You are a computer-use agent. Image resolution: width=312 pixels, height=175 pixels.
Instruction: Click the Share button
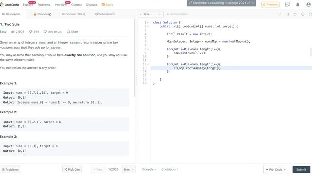pyautogui.click(x=73, y=32)
